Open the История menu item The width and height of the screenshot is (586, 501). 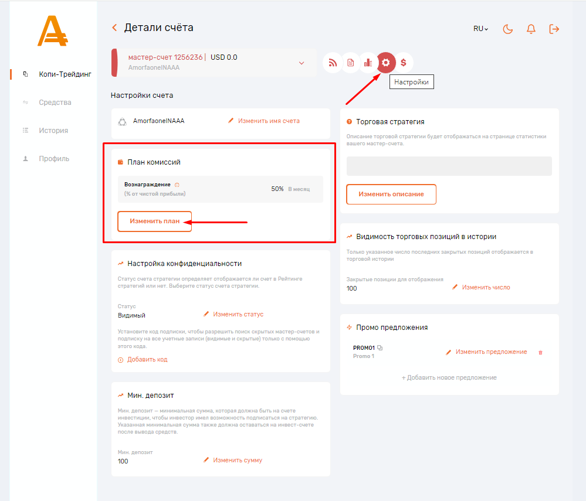(53, 131)
